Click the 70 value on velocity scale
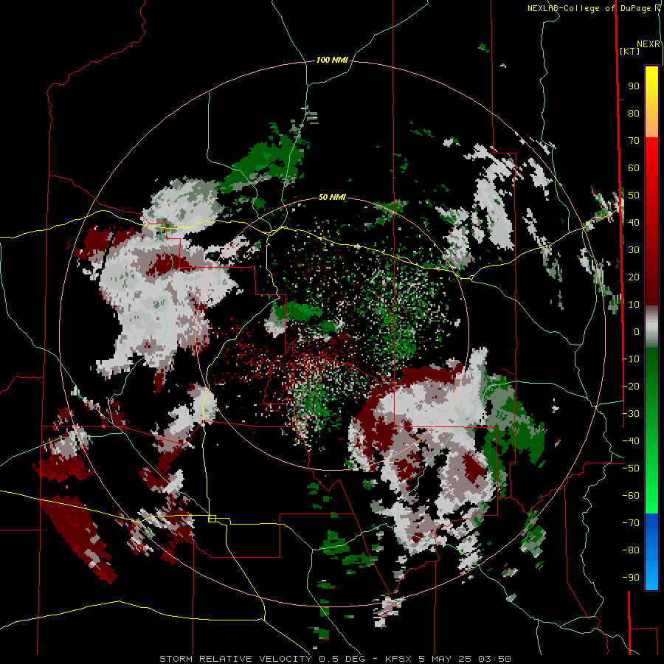This screenshot has width=664, height=664. click(634, 141)
